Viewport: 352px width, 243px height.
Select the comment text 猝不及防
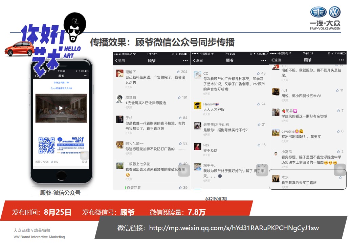click(210, 151)
